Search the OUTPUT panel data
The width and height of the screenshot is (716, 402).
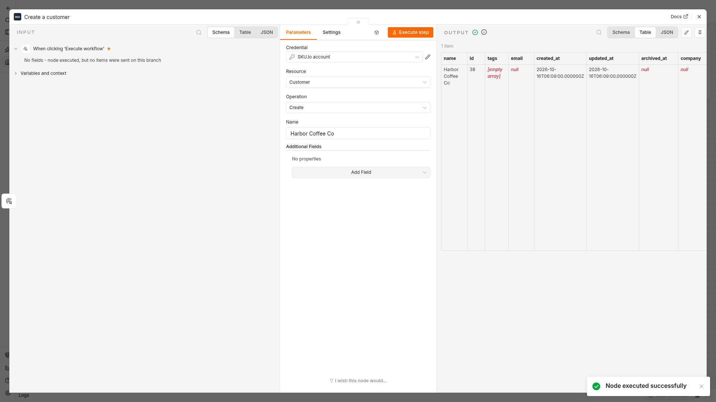click(599, 32)
